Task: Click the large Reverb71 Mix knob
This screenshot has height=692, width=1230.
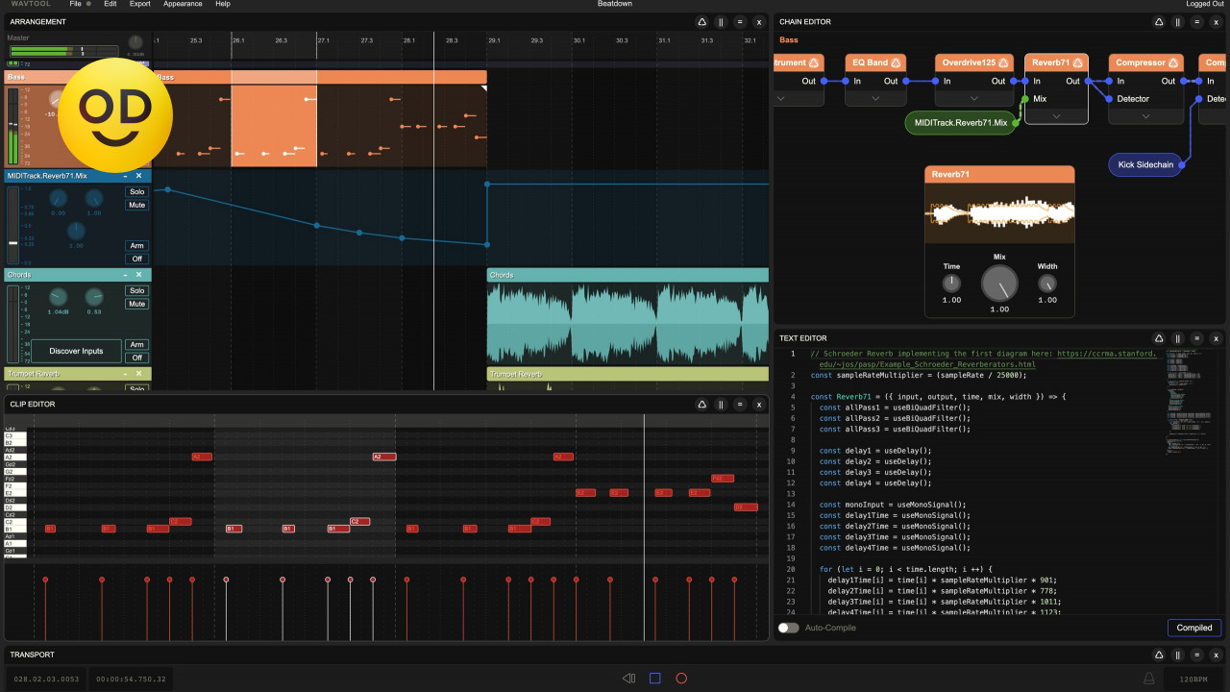Action: click(x=999, y=284)
